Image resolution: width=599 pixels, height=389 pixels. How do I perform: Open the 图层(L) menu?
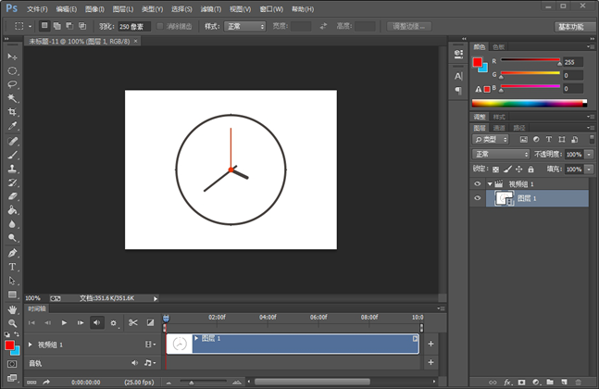pos(123,8)
